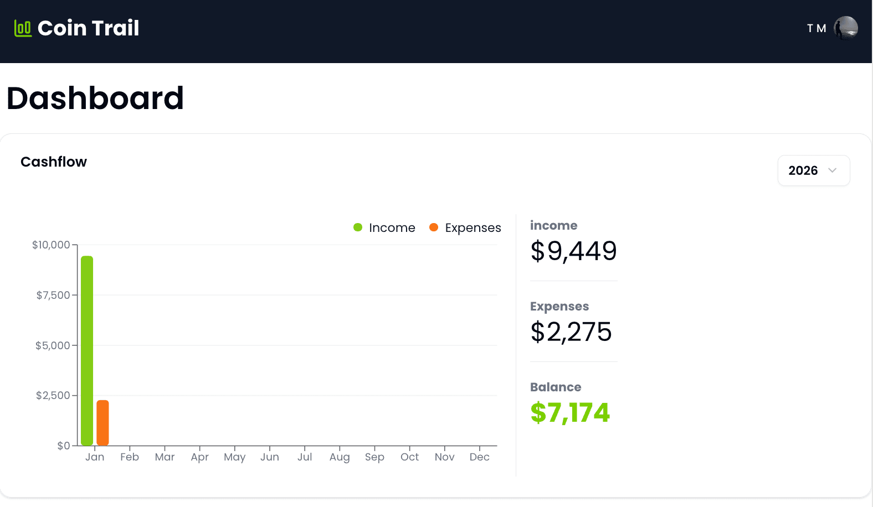Click the $9,449 income total
Screen dimensions: 873x507
coord(573,251)
